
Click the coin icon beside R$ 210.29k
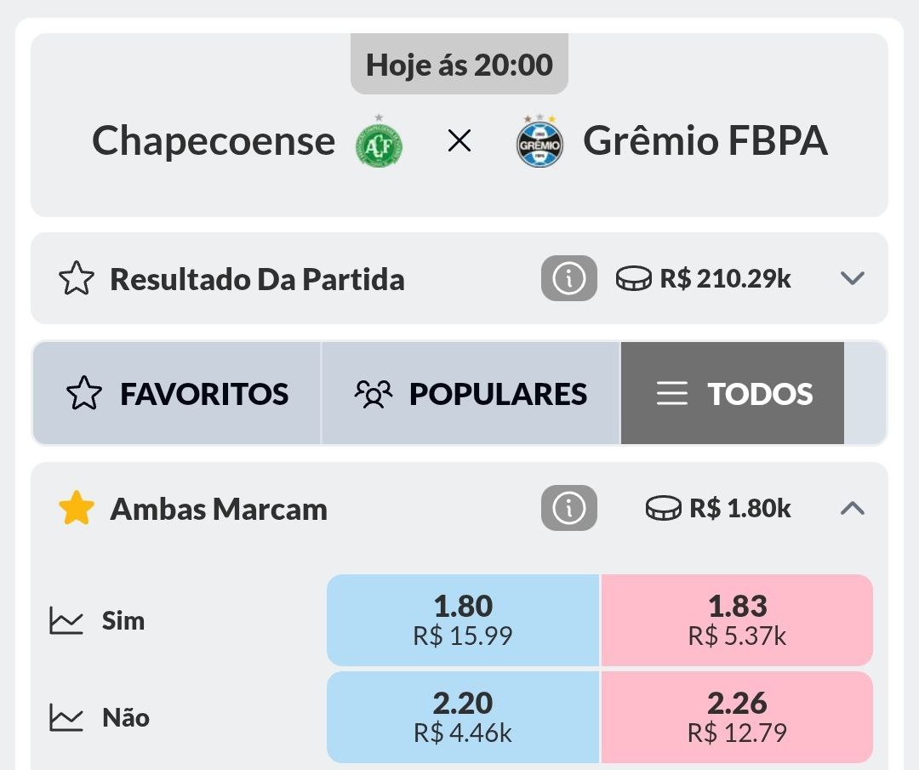(x=633, y=278)
